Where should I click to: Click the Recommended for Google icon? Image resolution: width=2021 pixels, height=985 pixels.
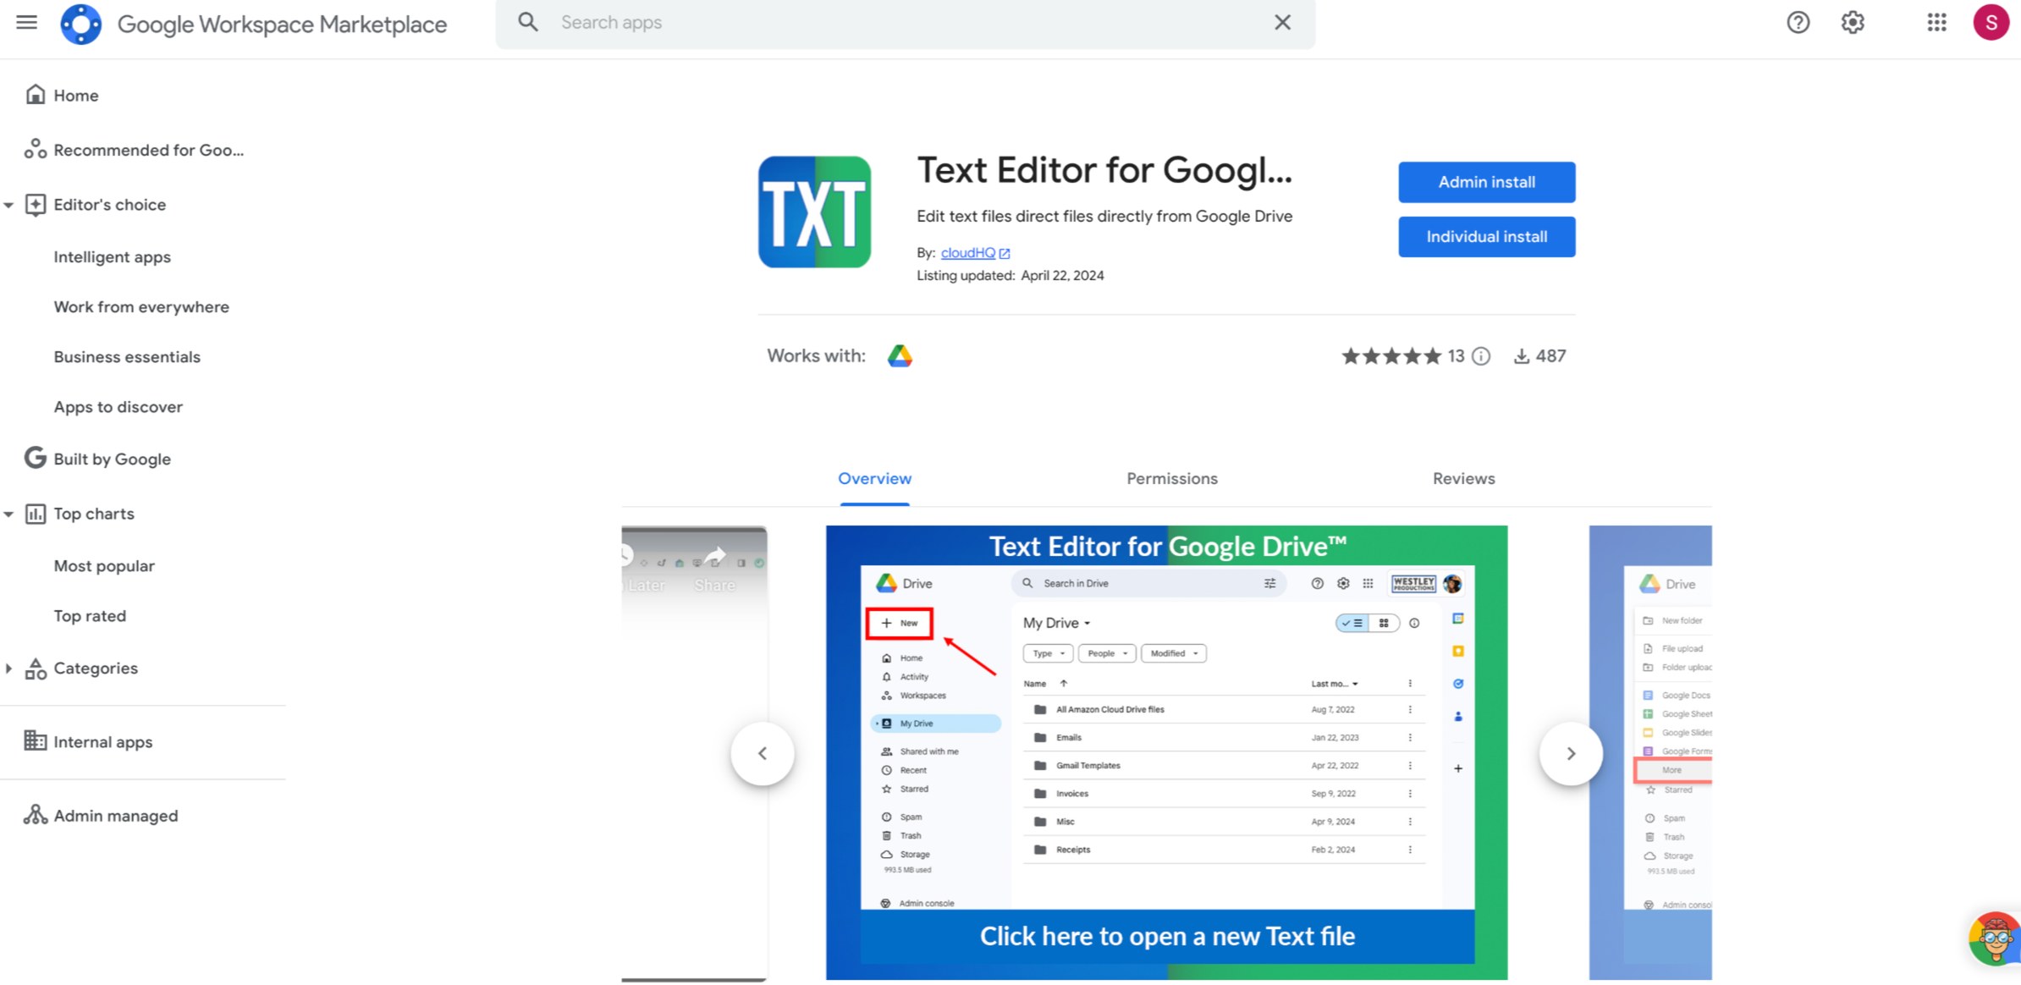coord(35,149)
